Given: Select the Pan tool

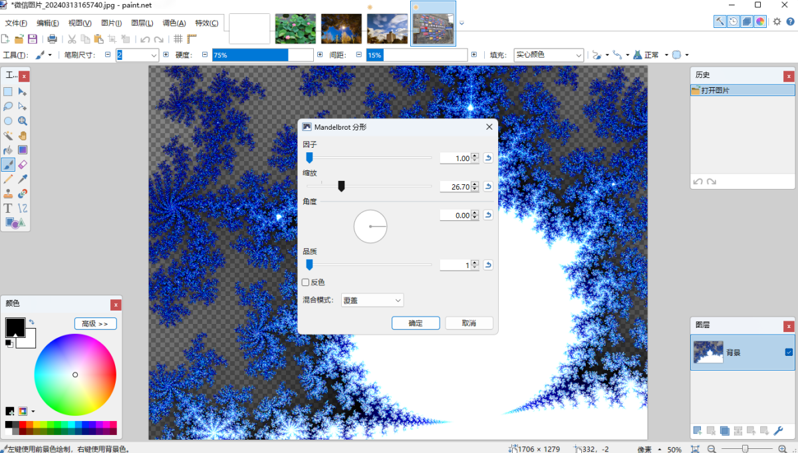Looking at the screenshot, I should 22,136.
